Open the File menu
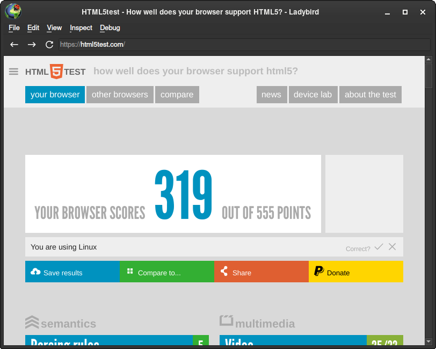This screenshot has width=436, height=349. [14, 28]
